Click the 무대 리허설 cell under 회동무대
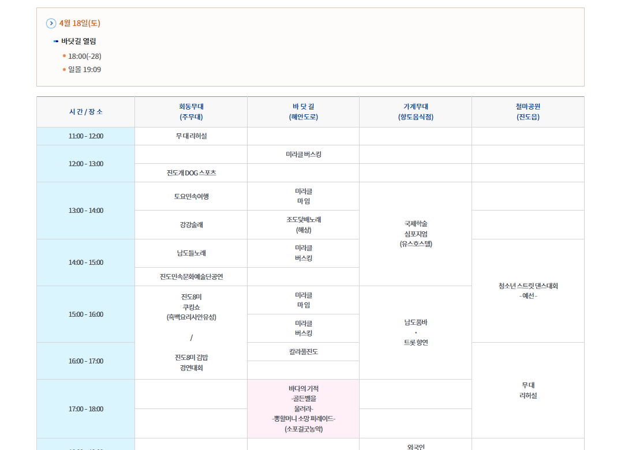The image size is (621, 450). (190, 136)
